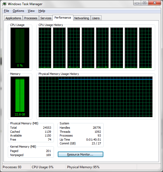Click the Threads value 1092

(x=98, y=132)
